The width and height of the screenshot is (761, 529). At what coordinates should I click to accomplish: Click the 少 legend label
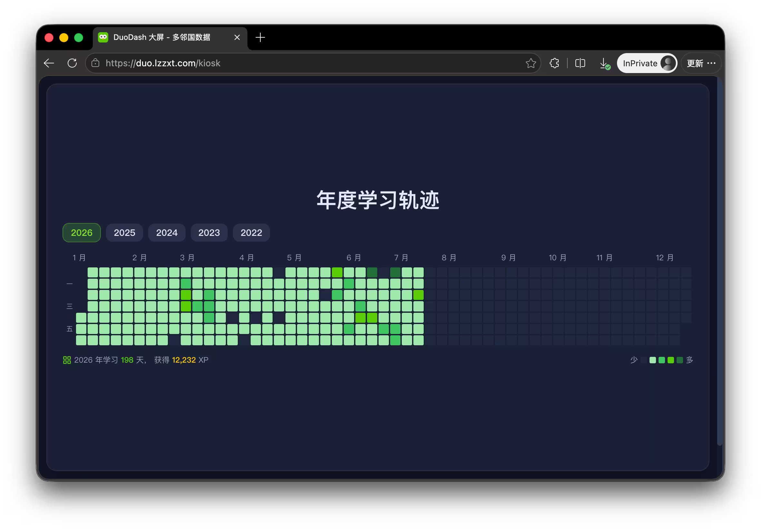coord(634,360)
